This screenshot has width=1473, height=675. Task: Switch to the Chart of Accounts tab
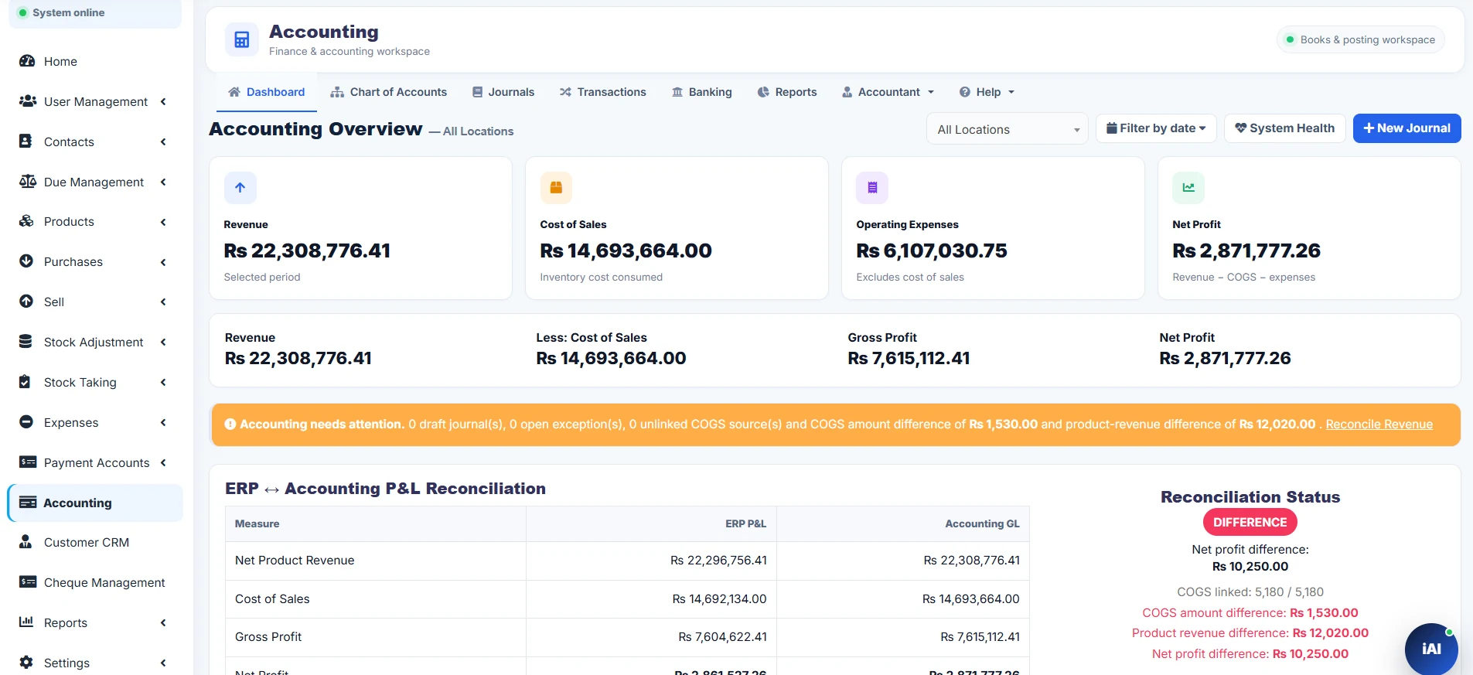389,92
